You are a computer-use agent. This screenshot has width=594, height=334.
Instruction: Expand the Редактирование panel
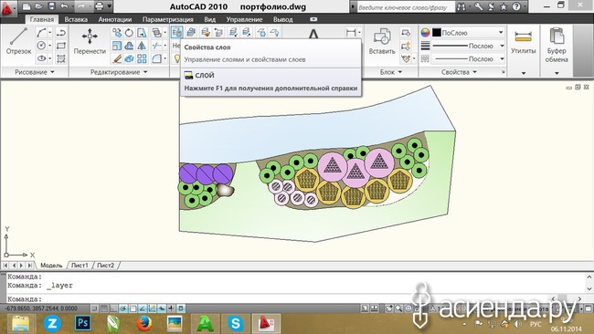(119, 72)
